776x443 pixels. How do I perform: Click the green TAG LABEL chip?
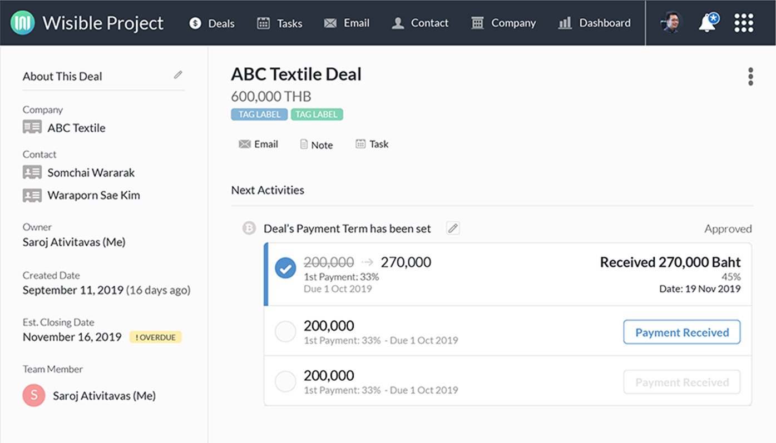coord(317,115)
